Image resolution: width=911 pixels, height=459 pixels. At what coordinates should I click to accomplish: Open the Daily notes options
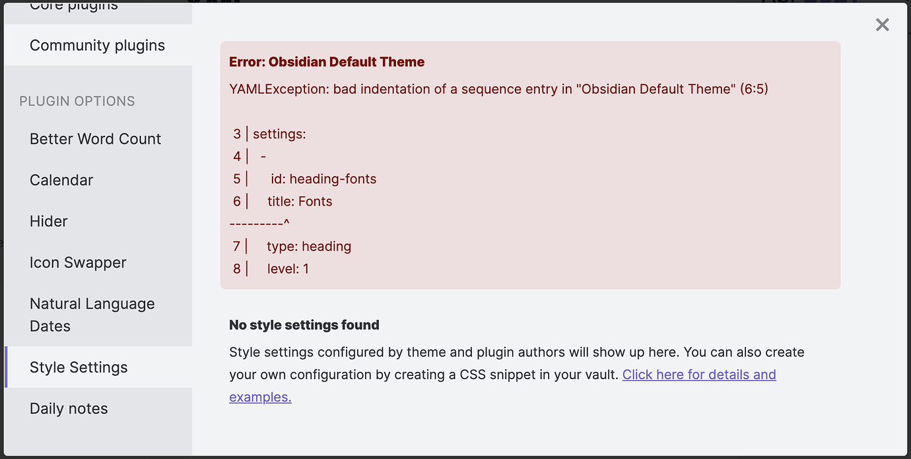pos(69,408)
